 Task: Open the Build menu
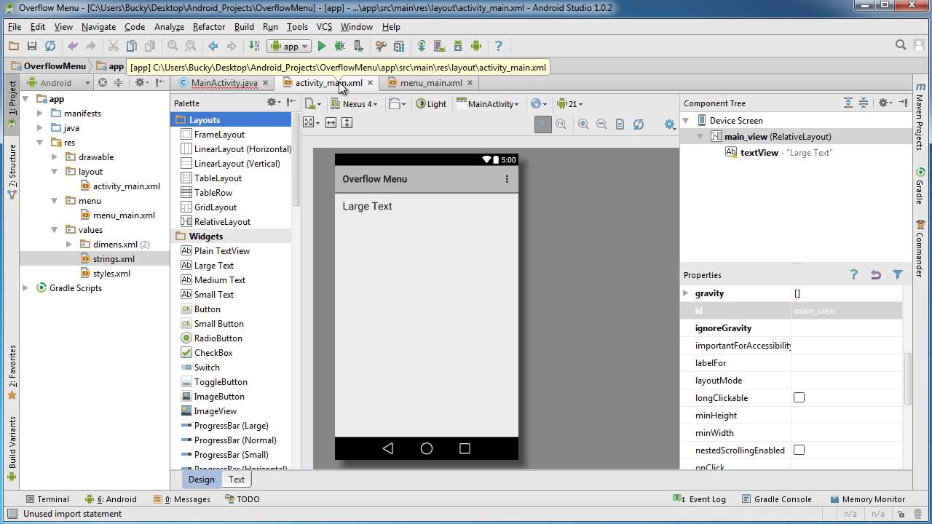click(x=244, y=27)
